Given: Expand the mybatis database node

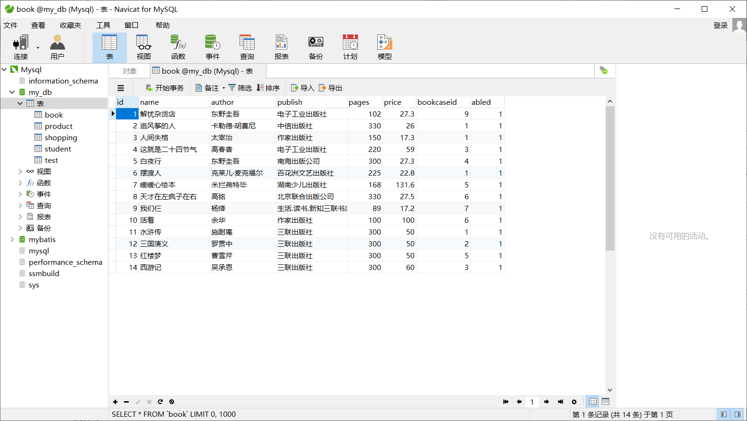Looking at the screenshot, I should point(12,239).
